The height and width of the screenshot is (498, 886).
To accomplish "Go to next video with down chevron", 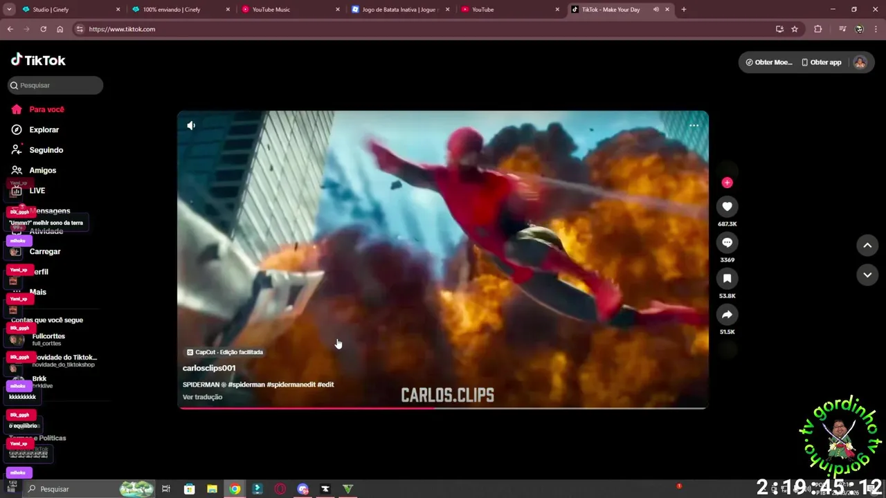I will [867, 275].
